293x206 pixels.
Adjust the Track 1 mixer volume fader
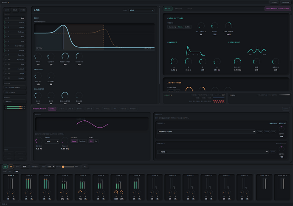pos(12,183)
